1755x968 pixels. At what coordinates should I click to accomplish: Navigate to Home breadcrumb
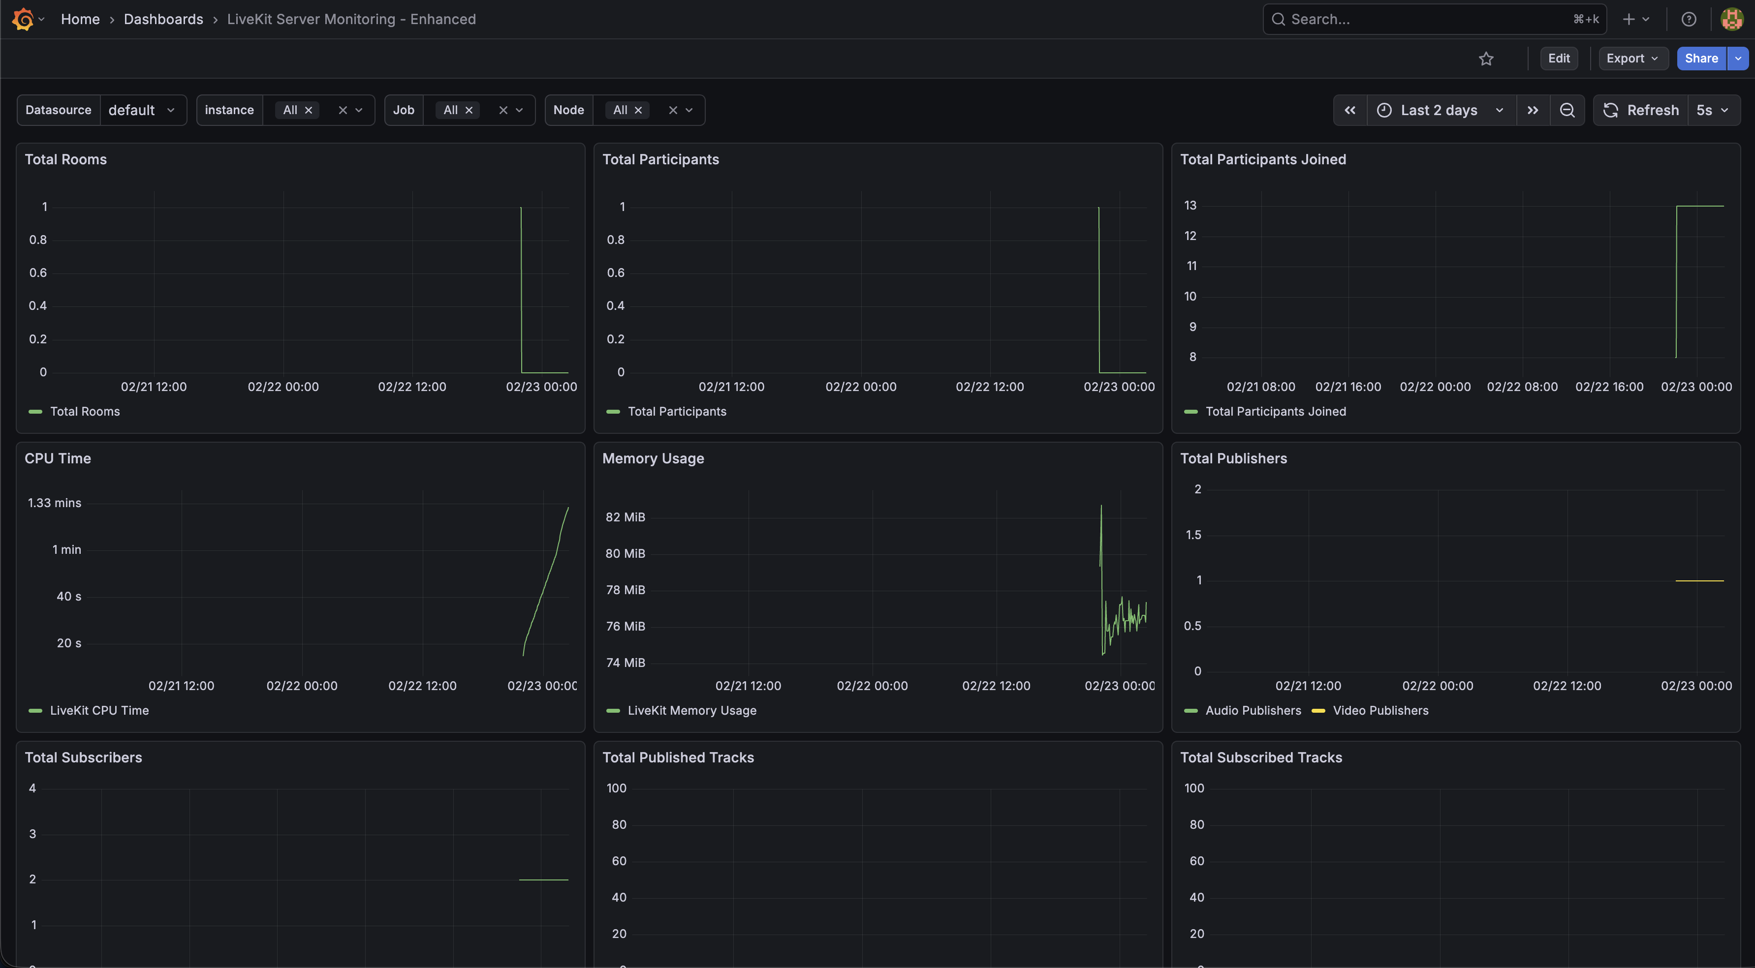(x=80, y=19)
